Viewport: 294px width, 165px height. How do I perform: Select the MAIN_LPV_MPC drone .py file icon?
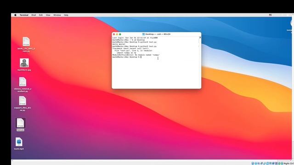click(x=26, y=42)
